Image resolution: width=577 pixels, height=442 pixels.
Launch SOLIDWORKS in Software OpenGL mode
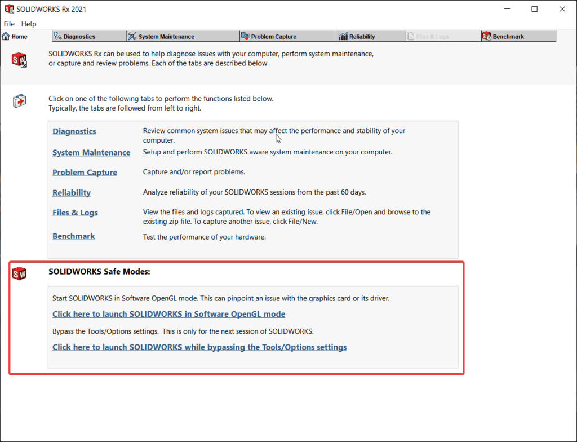168,314
